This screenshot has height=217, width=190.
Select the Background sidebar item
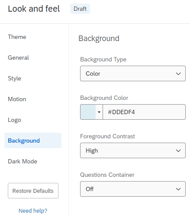[33, 140]
